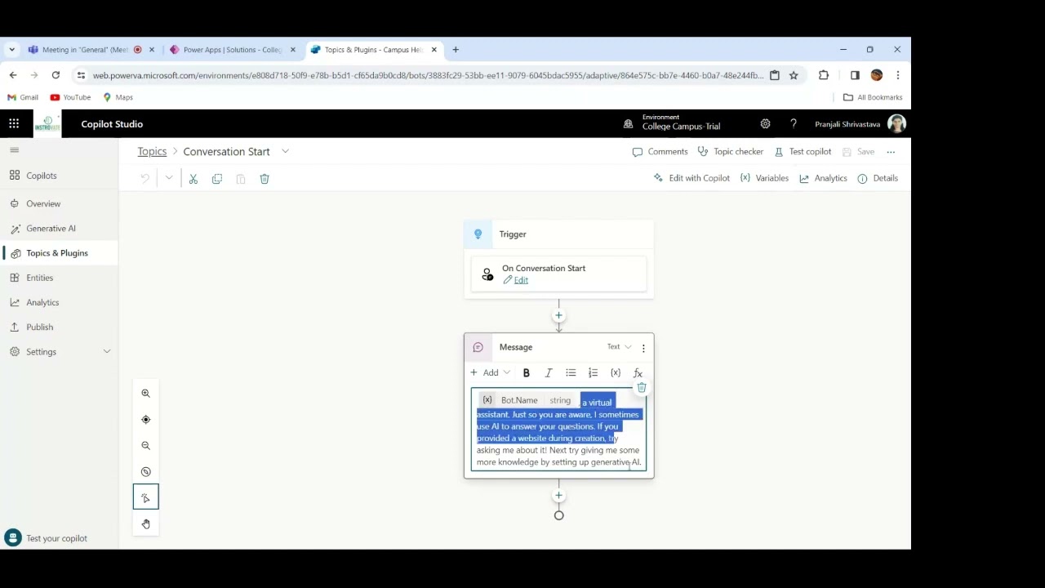This screenshot has width=1045, height=588.
Task: Click the browser address bar URL
Action: click(x=428, y=75)
